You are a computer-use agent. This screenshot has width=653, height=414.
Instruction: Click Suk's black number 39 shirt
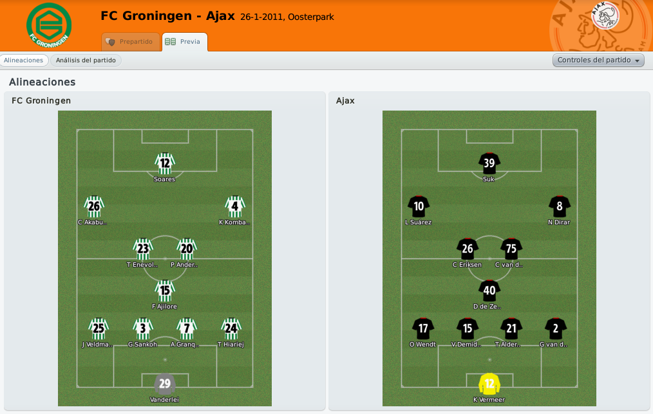coord(489,163)
